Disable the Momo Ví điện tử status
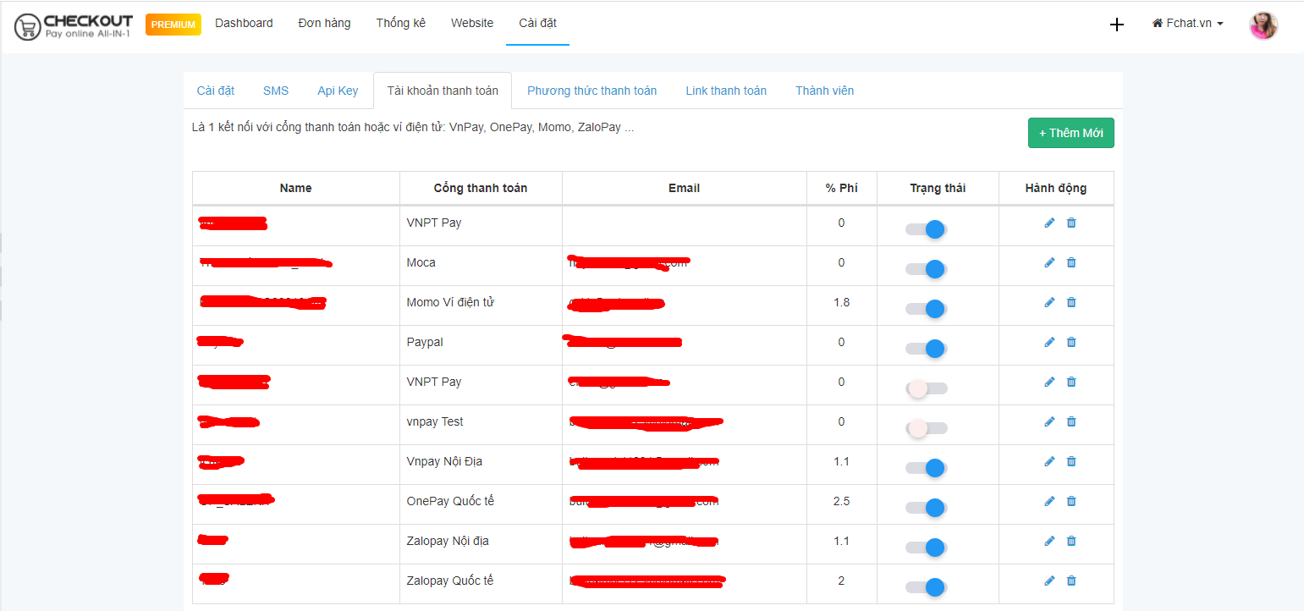Viewport: 1304px width, 611px height. [927, 309]
